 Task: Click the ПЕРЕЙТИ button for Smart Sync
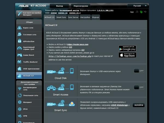tap(139, 105)
